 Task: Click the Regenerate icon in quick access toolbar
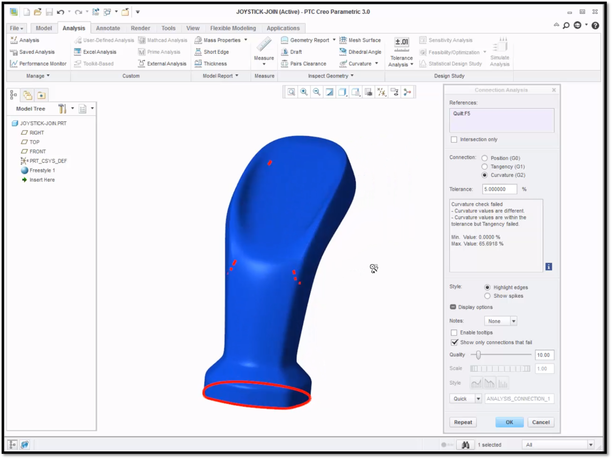pos(96,12)
